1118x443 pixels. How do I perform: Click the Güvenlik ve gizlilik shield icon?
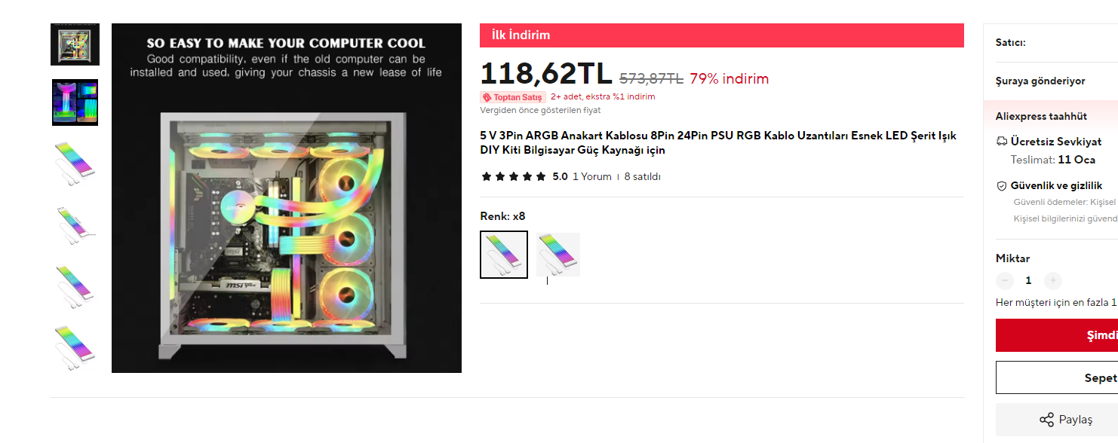coord(1002,185)
